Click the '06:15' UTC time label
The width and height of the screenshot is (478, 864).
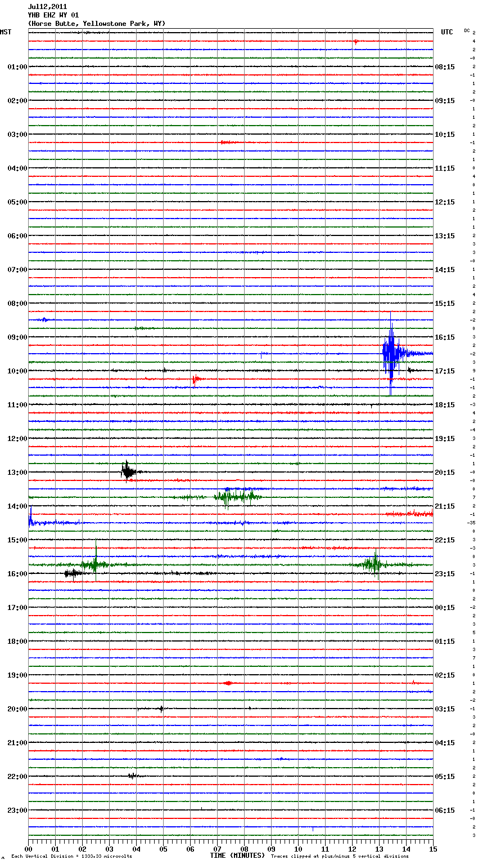click(445, 810)
